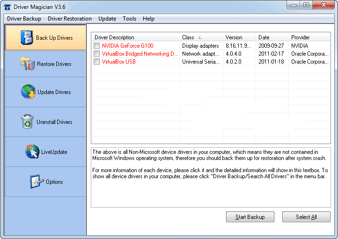This screenshot has width=338, height=239.
Task: Click the LiveUpdate globe cursor icon
Action: click(32, 152)
